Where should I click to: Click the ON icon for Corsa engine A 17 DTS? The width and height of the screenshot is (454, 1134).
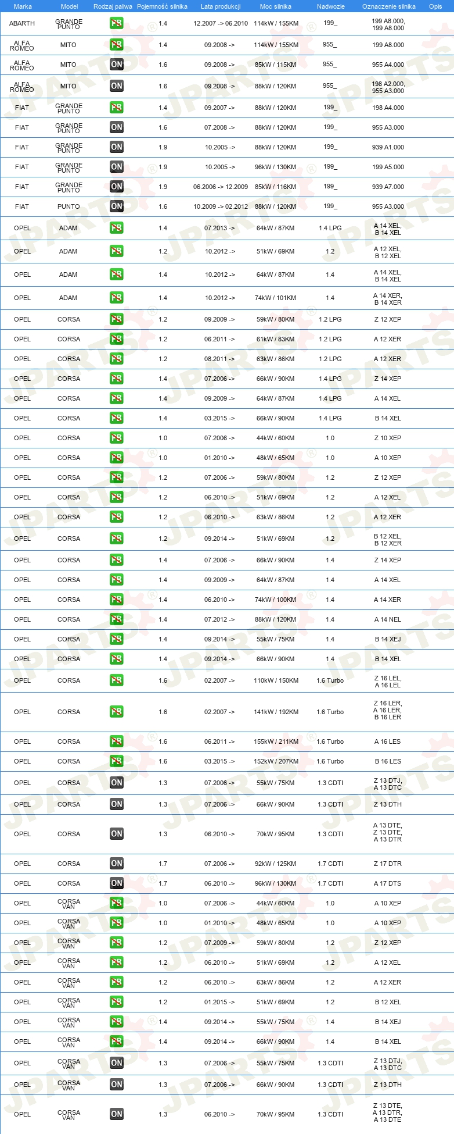click(x=117, y=883)
